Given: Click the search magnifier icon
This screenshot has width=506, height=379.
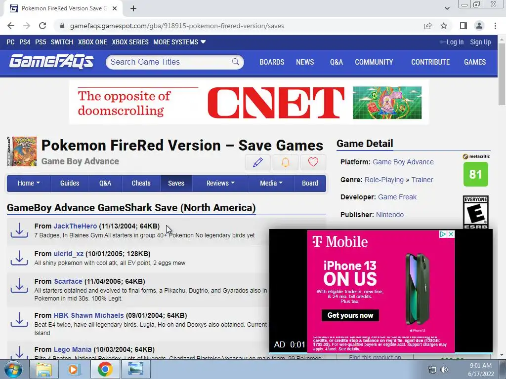Looking at the screenshot, I should pos(236,62).
